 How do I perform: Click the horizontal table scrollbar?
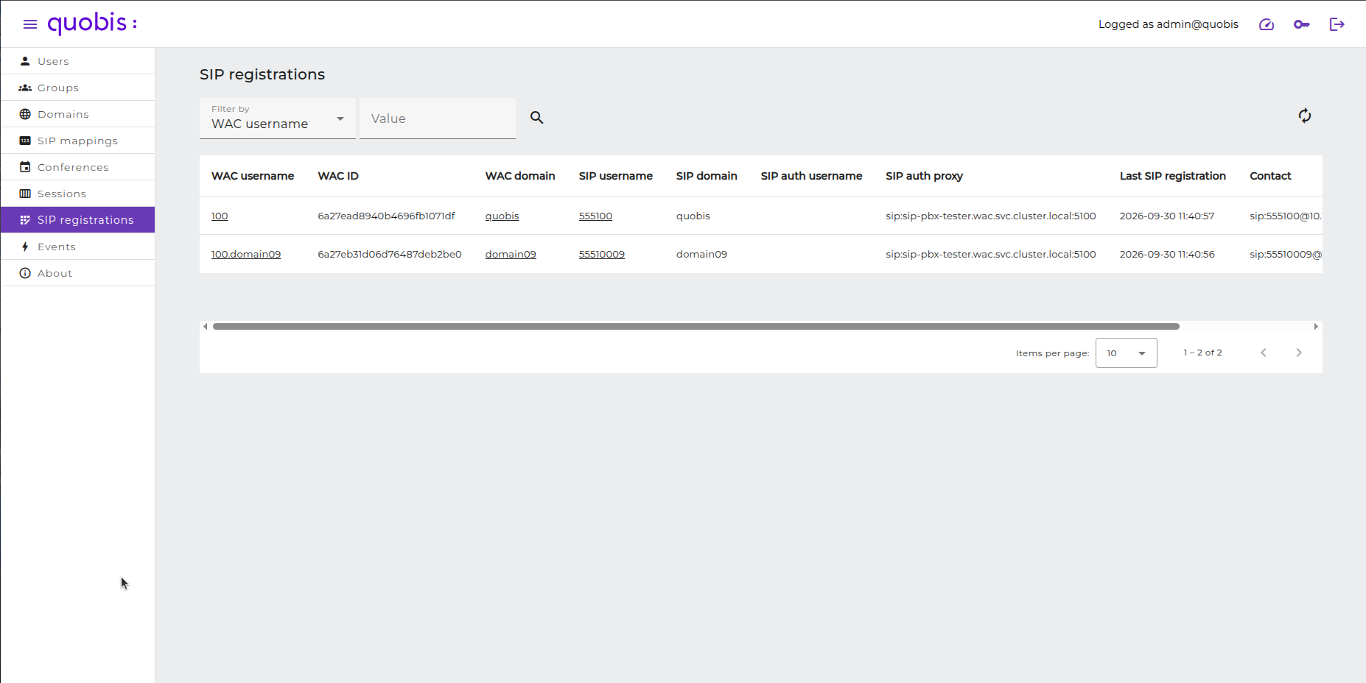(x=696, y=326)
